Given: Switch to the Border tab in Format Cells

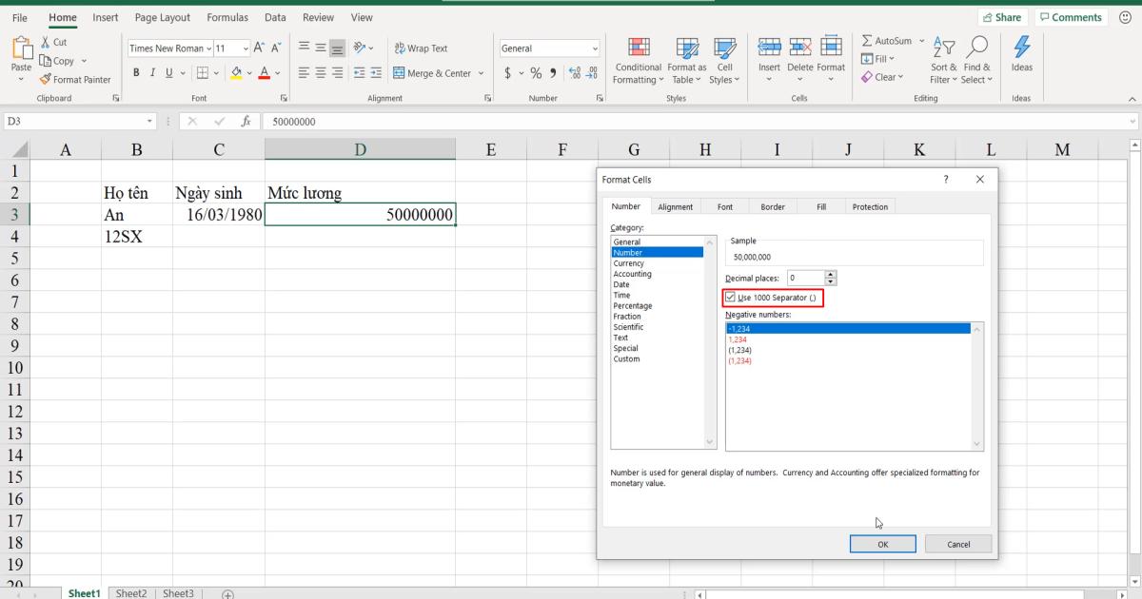Looking at the screenshot, I should tap(772, 206).
